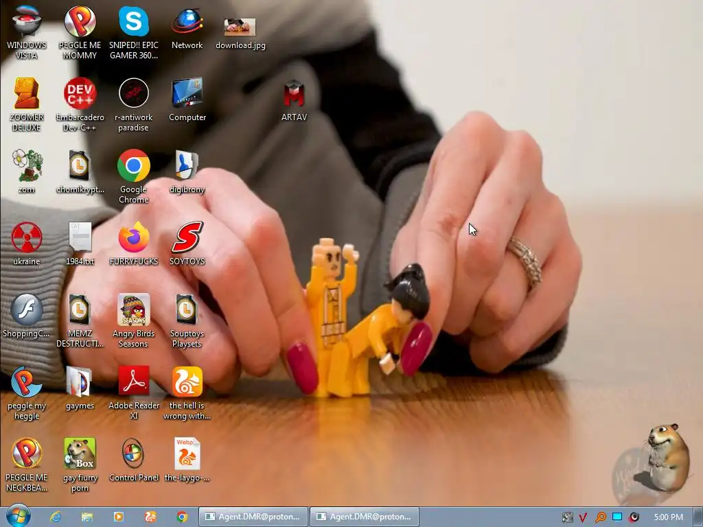Select the hamster Box icon on desktop

tap(80, 465)
